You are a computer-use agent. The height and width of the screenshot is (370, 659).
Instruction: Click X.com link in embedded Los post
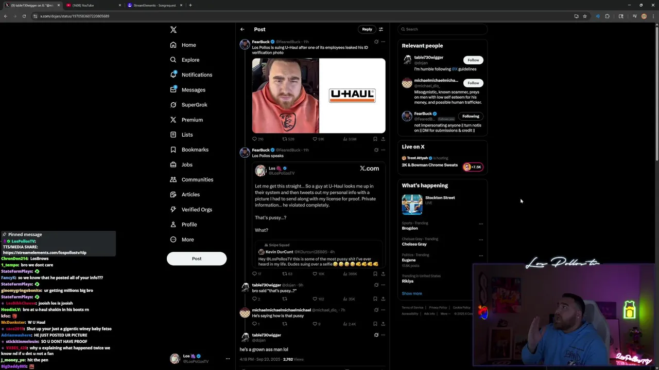[x=369, y=169]
